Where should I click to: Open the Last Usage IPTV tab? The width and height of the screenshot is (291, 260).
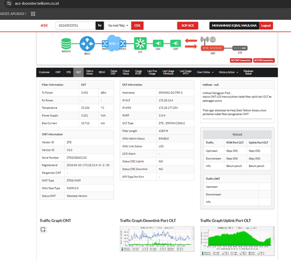(x=186, y=72)
